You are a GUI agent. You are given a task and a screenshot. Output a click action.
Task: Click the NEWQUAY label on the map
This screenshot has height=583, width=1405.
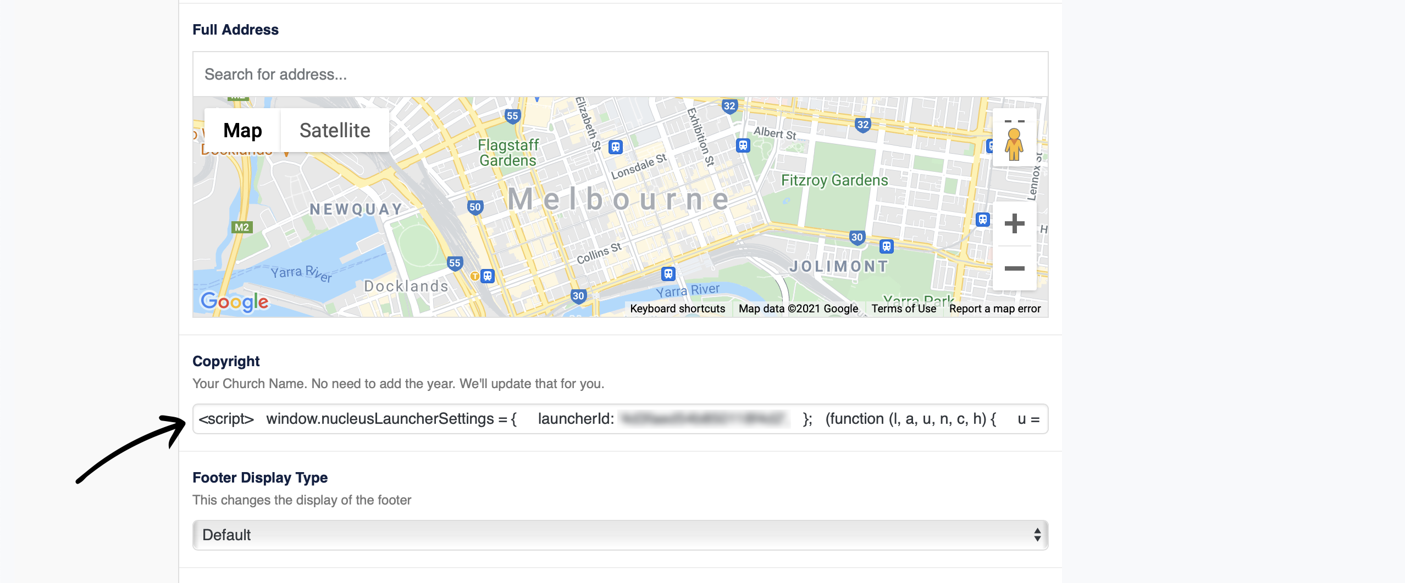(356, 209)
